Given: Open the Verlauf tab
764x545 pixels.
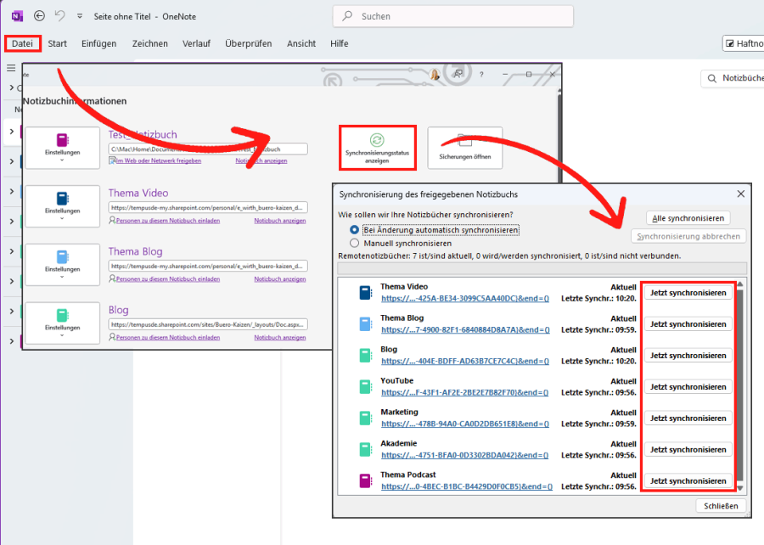Looking at the screenshot, I should (196, 43).
